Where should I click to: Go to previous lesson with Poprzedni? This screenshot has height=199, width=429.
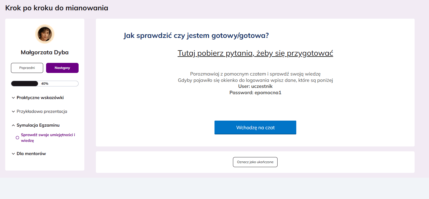pyautogui.click(x=27, y=68)
